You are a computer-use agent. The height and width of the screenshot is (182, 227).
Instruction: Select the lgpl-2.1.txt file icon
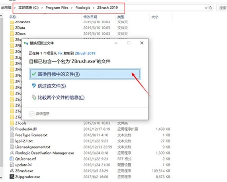[12, 141]
